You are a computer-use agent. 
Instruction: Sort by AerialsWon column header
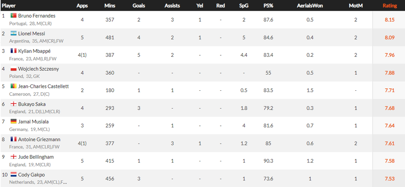point(310,6)
